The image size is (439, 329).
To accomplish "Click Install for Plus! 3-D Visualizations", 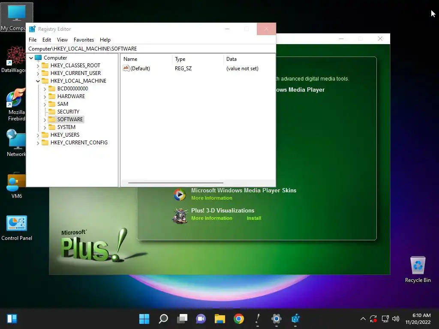I will tap(254, 218).
